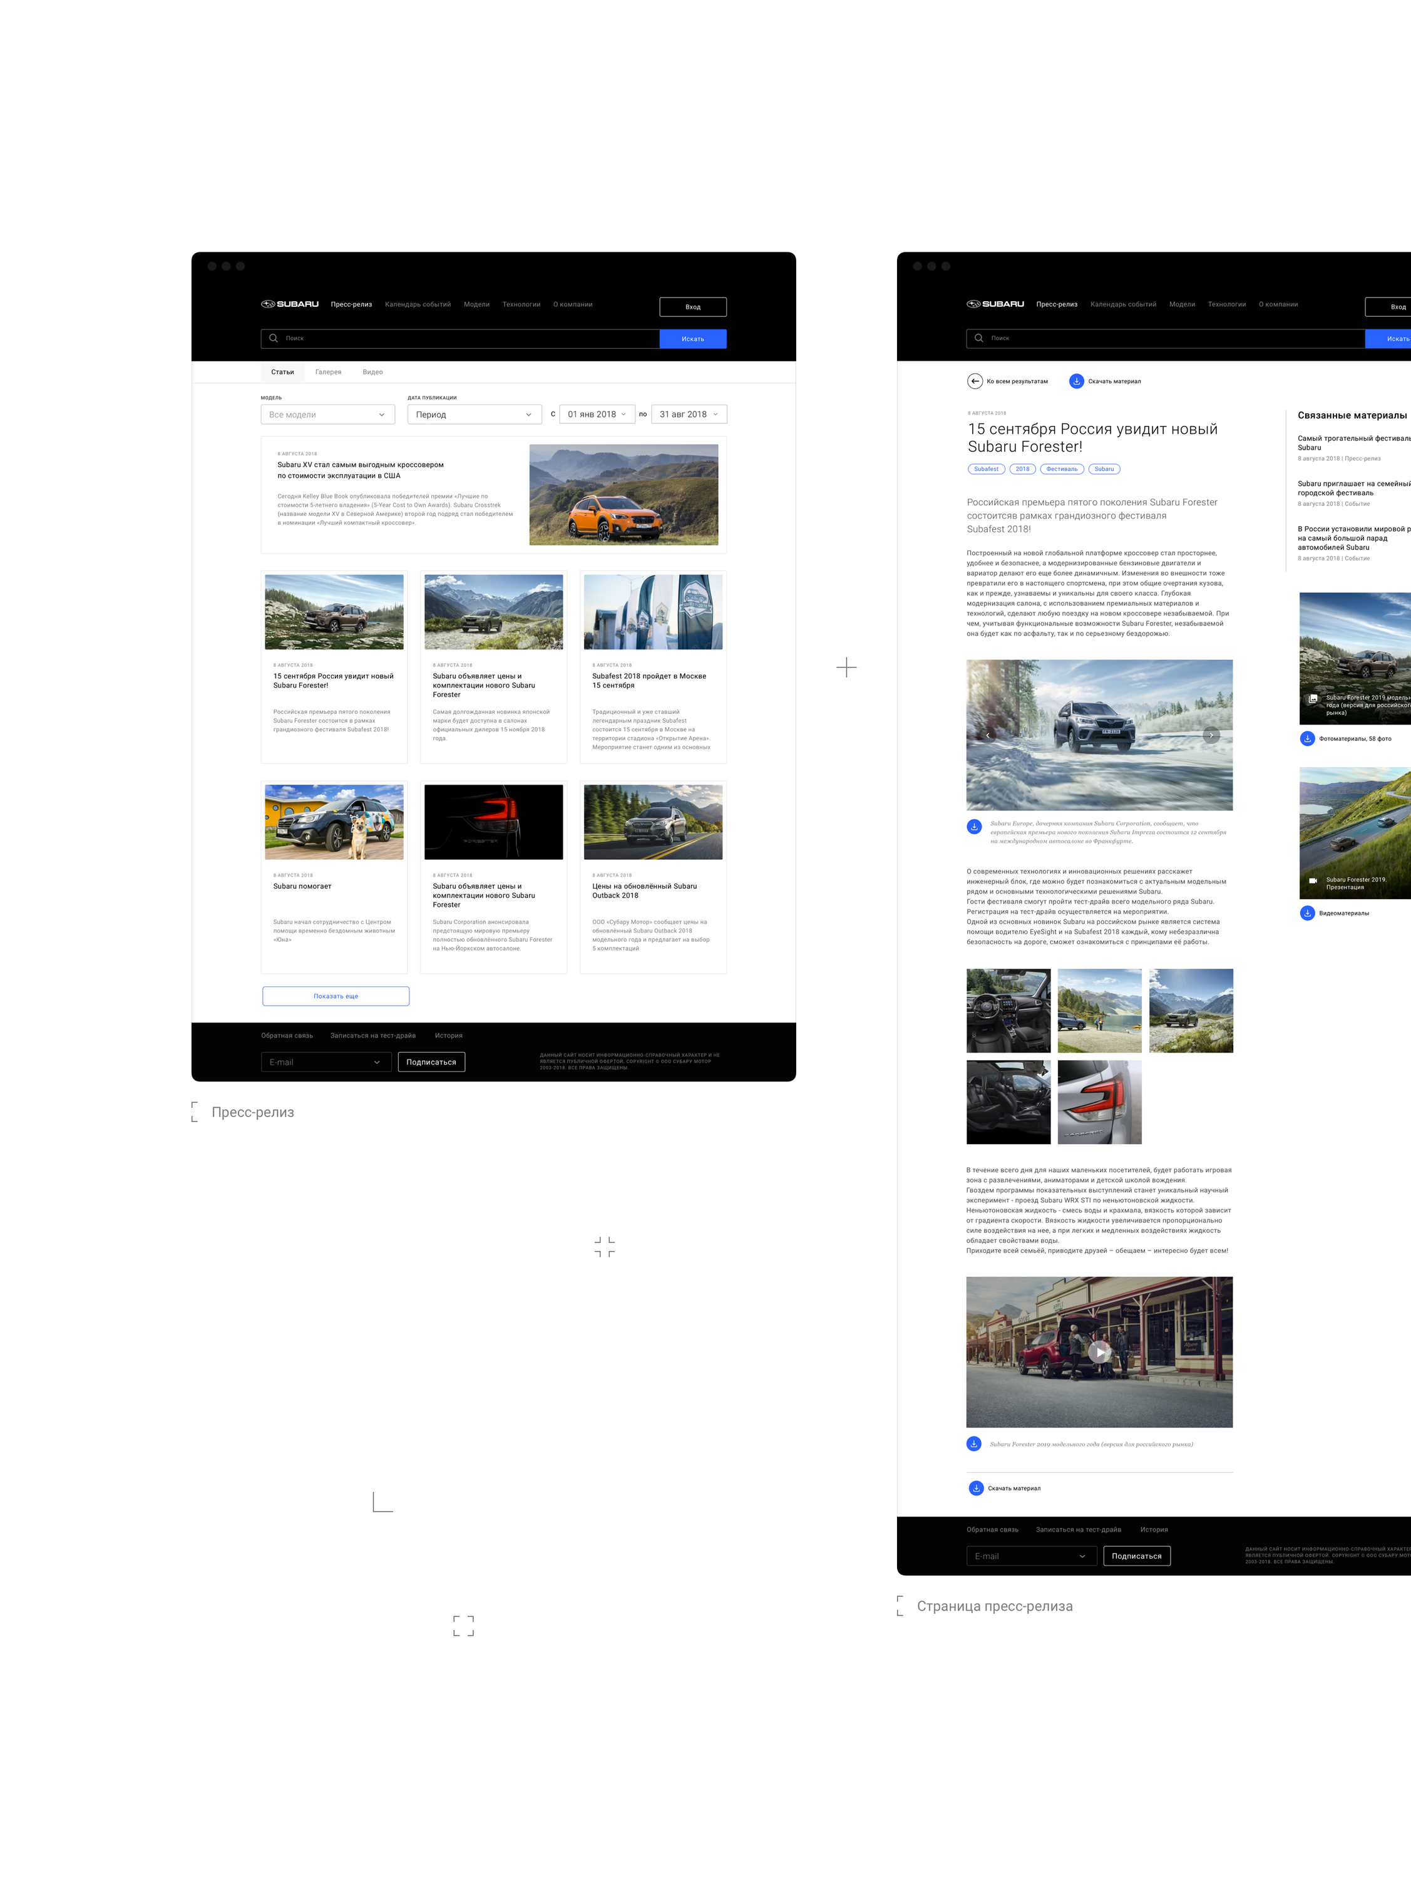1411x1878 pixels.
Task: Play the video of the red Subaru on the street
Action: click(x=1100, y=1353)
